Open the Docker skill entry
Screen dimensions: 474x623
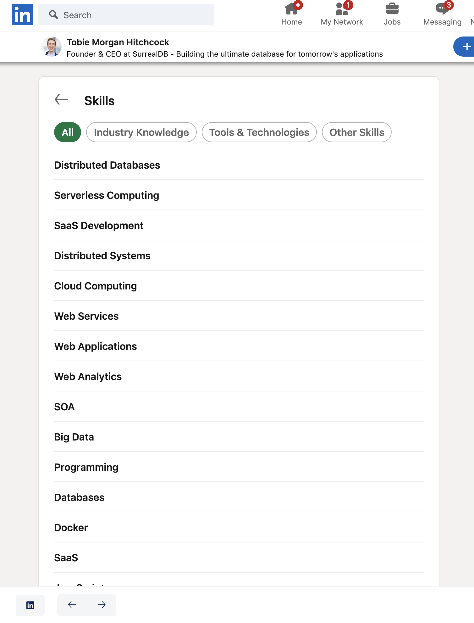pyautogui.click(x=71, y=527)
